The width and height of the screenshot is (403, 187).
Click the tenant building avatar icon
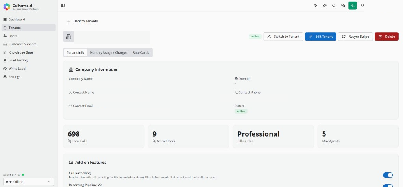click(68, 37)
